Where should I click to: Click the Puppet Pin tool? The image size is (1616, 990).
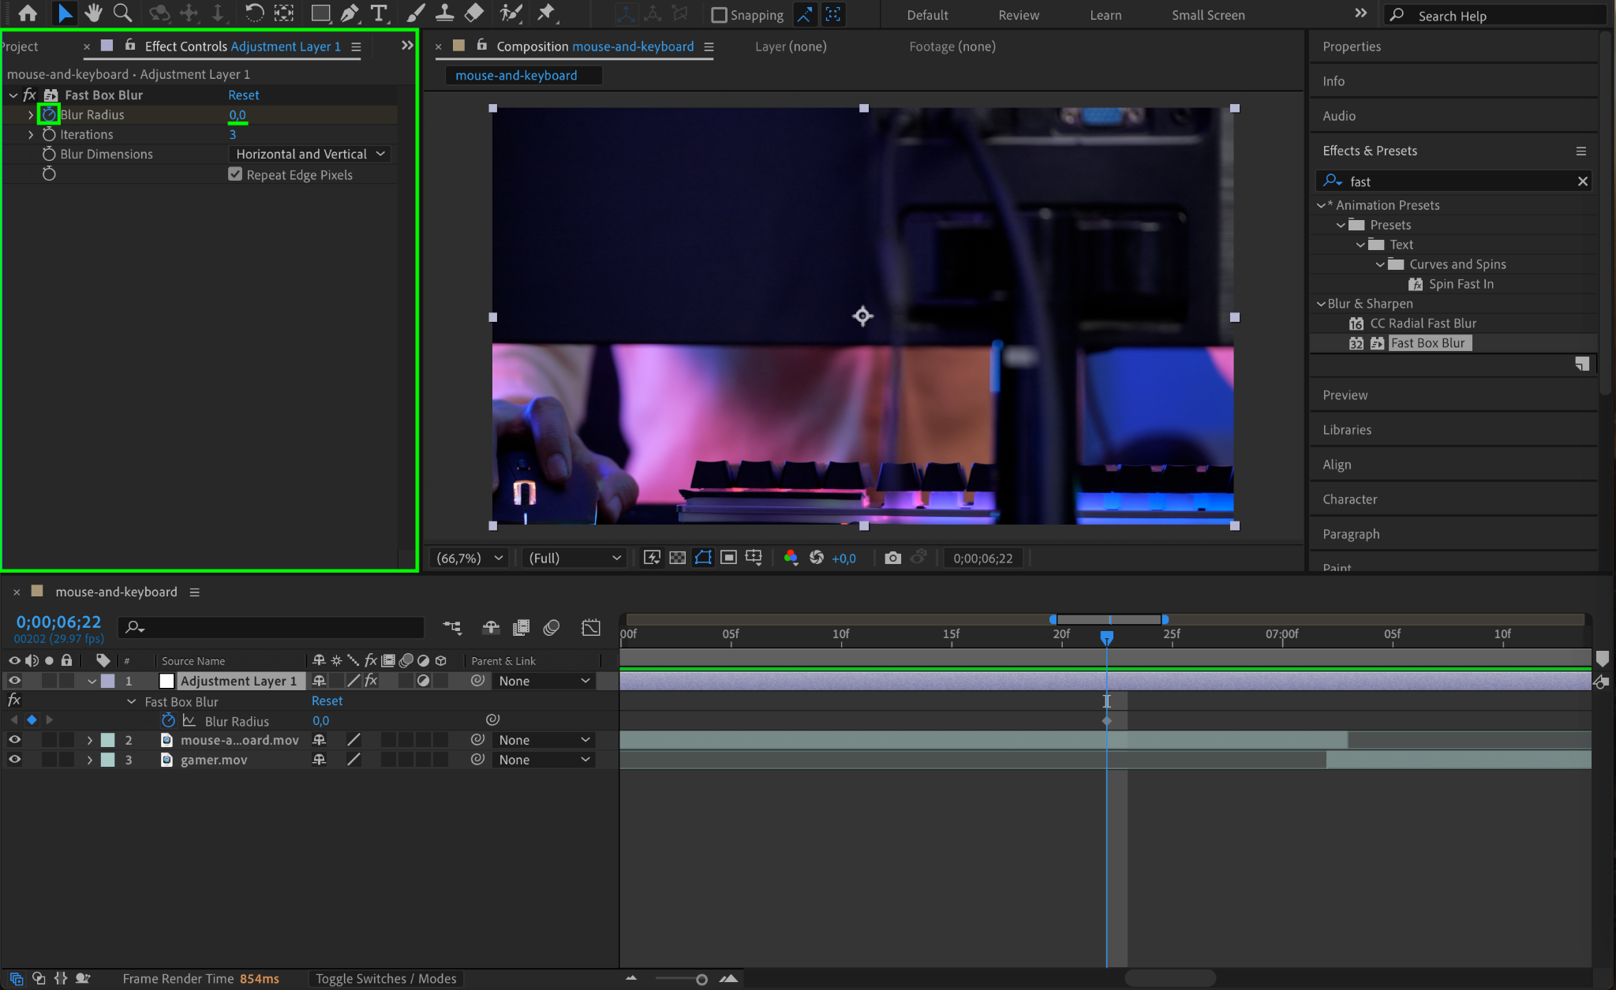[546, 13]
